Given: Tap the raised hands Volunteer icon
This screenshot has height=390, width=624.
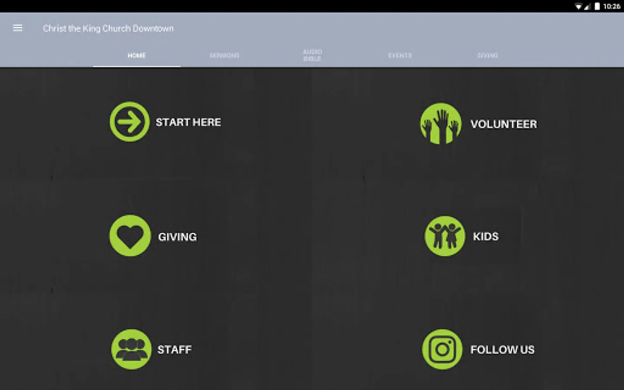Looking at the screenshot, I should 441,123.
